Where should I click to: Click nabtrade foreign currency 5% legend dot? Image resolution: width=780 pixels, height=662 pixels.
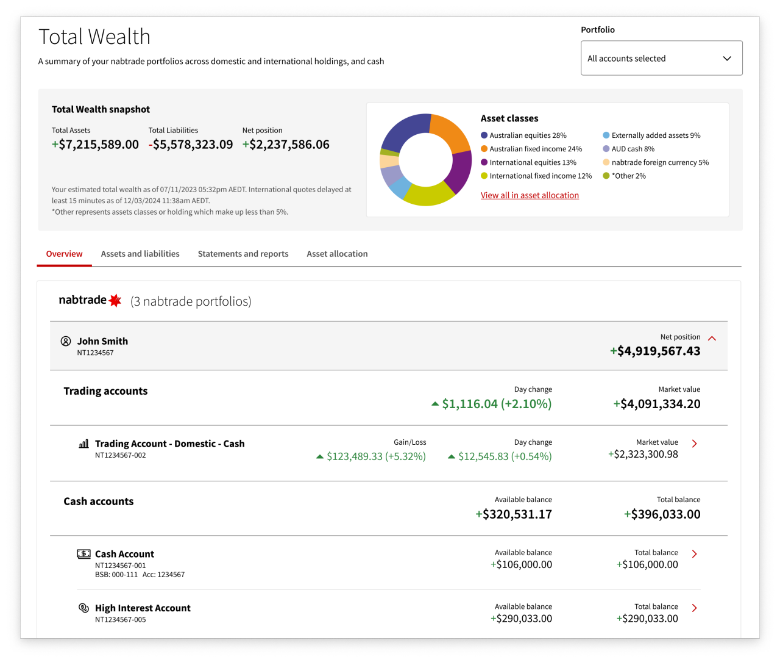(x=606, y=162)
